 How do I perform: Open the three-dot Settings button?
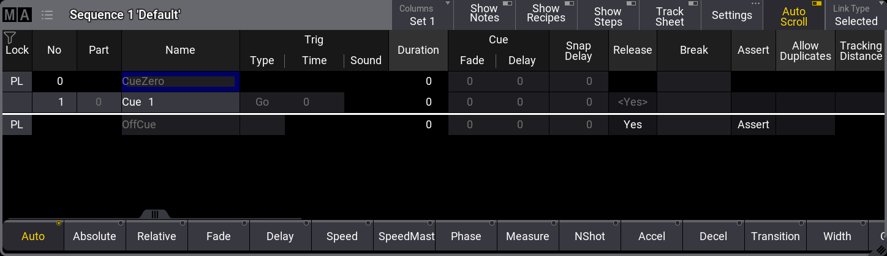pos(732,15)
